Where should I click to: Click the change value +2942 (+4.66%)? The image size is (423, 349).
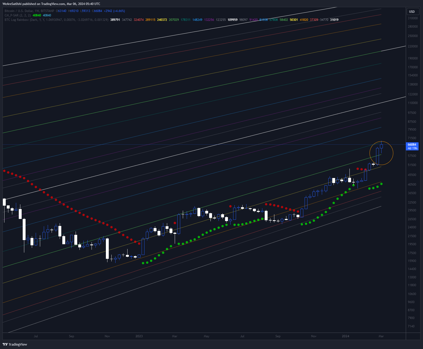tap(114, 11)
